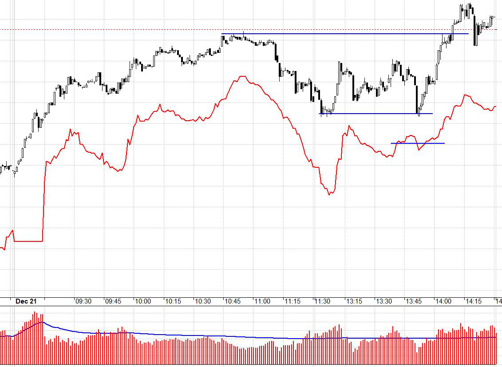Click the 09:30 time axis label
The height and width of the screenshot is (367, 502).
pos(83,301)
